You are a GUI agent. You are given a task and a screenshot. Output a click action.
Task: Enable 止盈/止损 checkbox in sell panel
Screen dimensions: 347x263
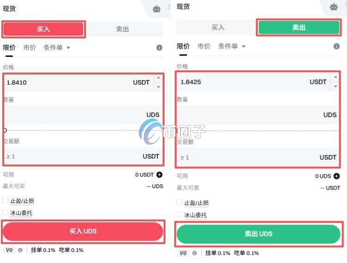click(179, 202)
